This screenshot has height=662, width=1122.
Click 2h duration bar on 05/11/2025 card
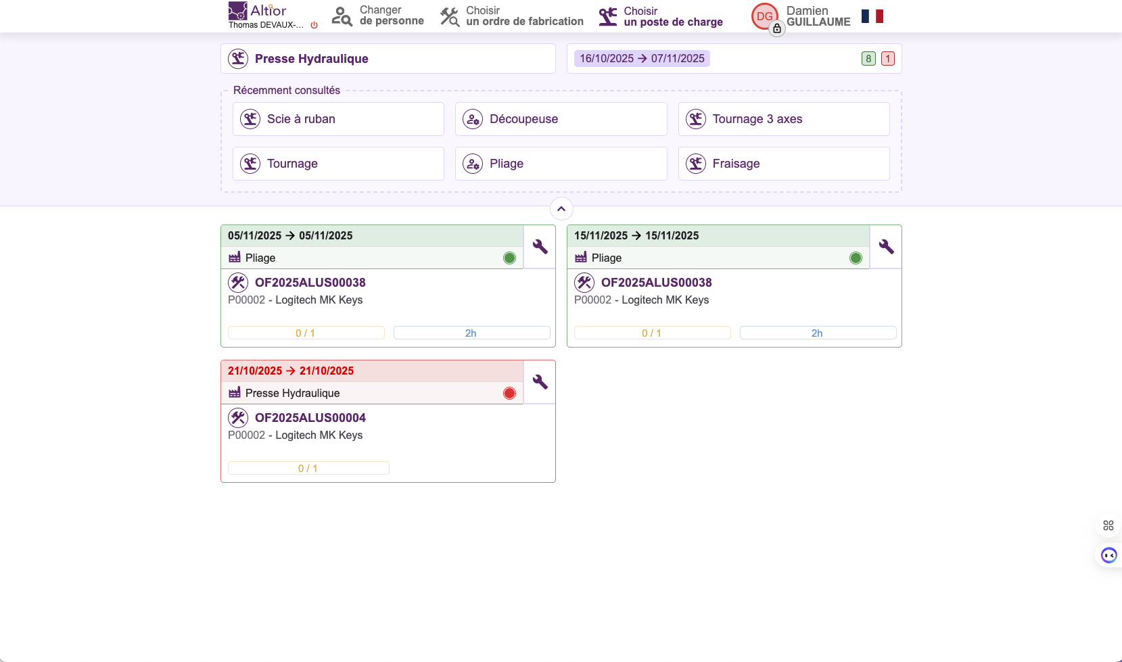coord(471,333)
